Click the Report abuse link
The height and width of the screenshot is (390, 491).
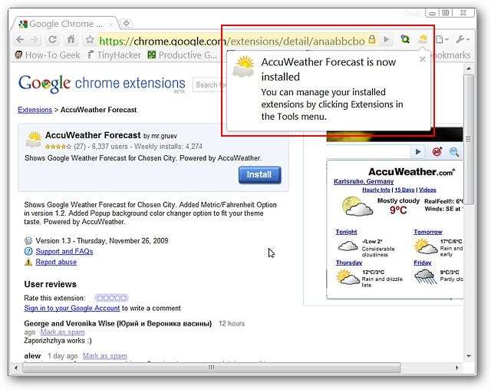click(56, 263)
